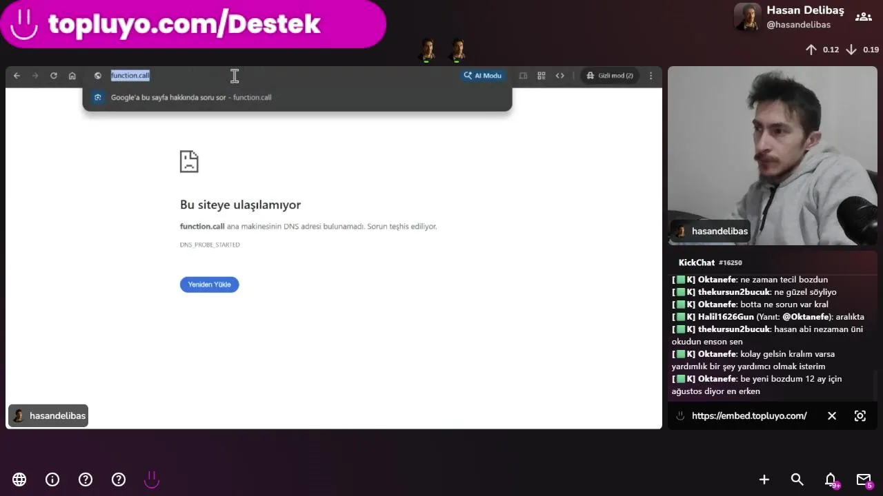Open the extensions grid icon
Viewport: 883px width, 496px height.
pyautogui.click(x=542, y=76)
